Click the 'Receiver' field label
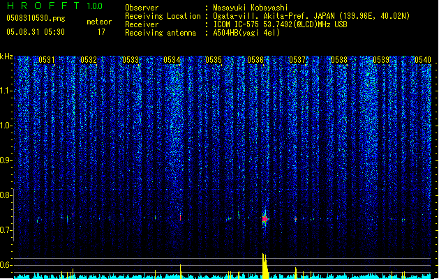The height and width of the screenshot is (279, 439). [x=142, y=24]
